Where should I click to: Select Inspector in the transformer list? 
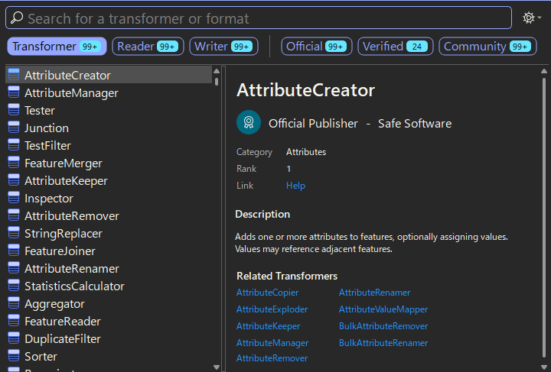point(109,198)
